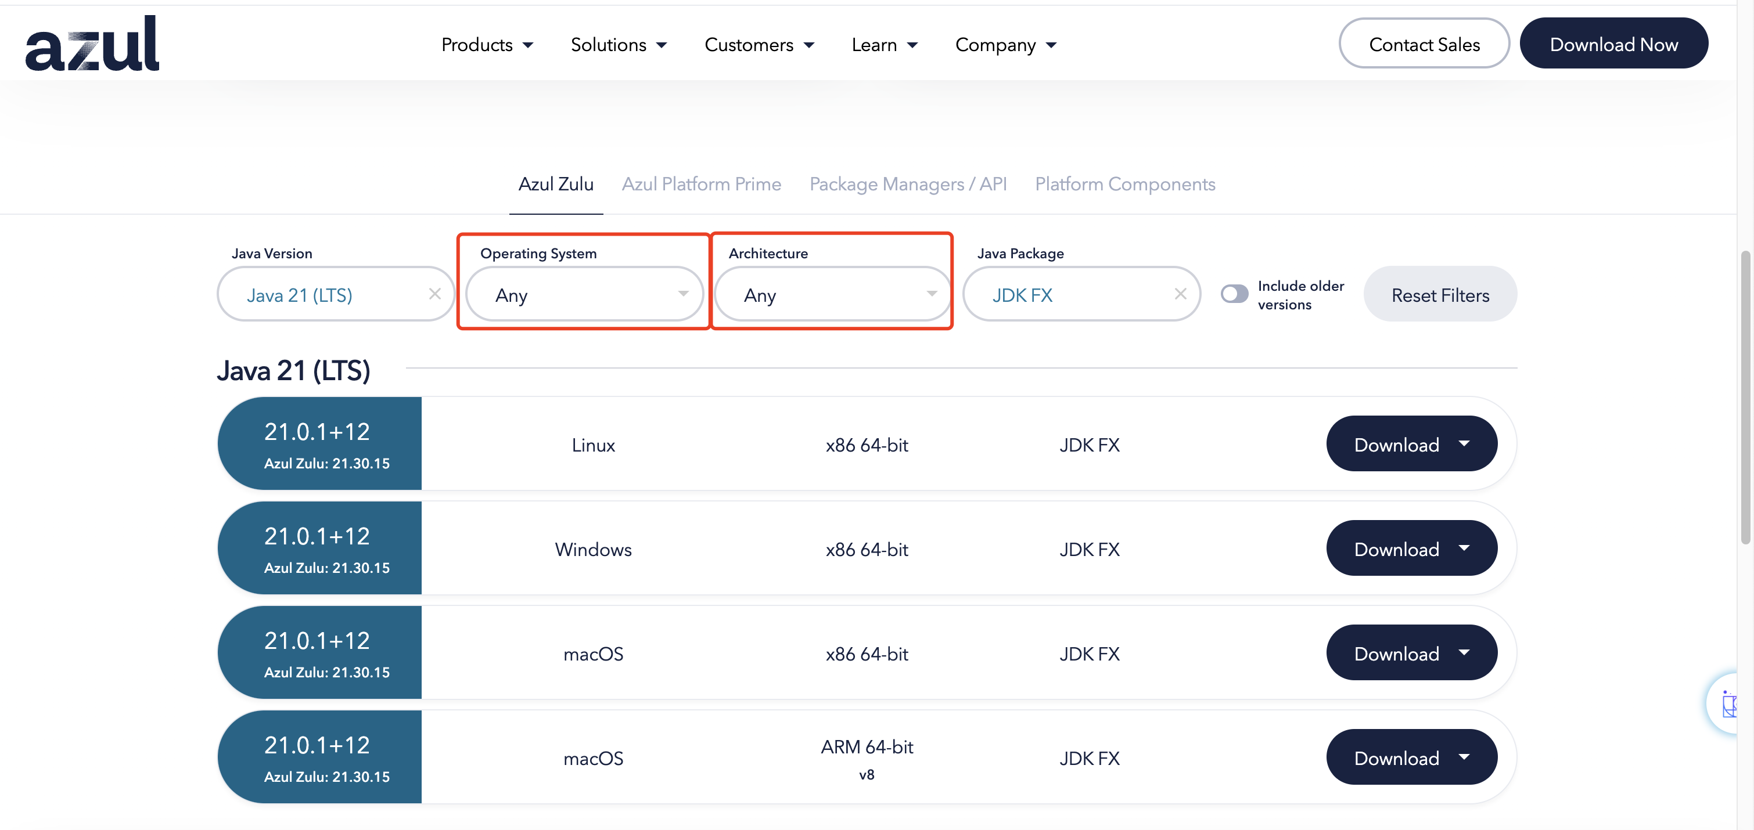Click the Include older versions label
This screenshot has width=1754, height=830.
(1300, 295)
